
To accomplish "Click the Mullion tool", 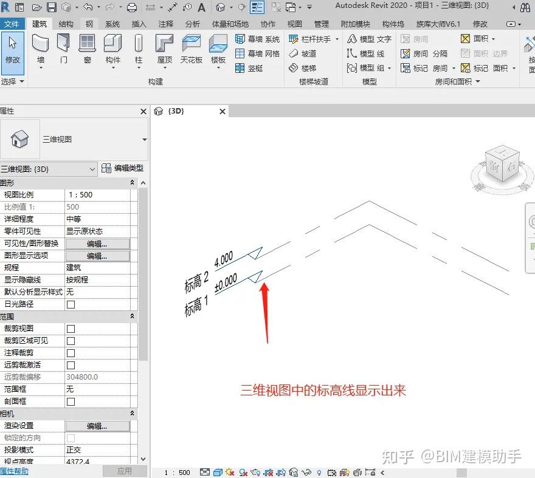I will coord(249,68).
